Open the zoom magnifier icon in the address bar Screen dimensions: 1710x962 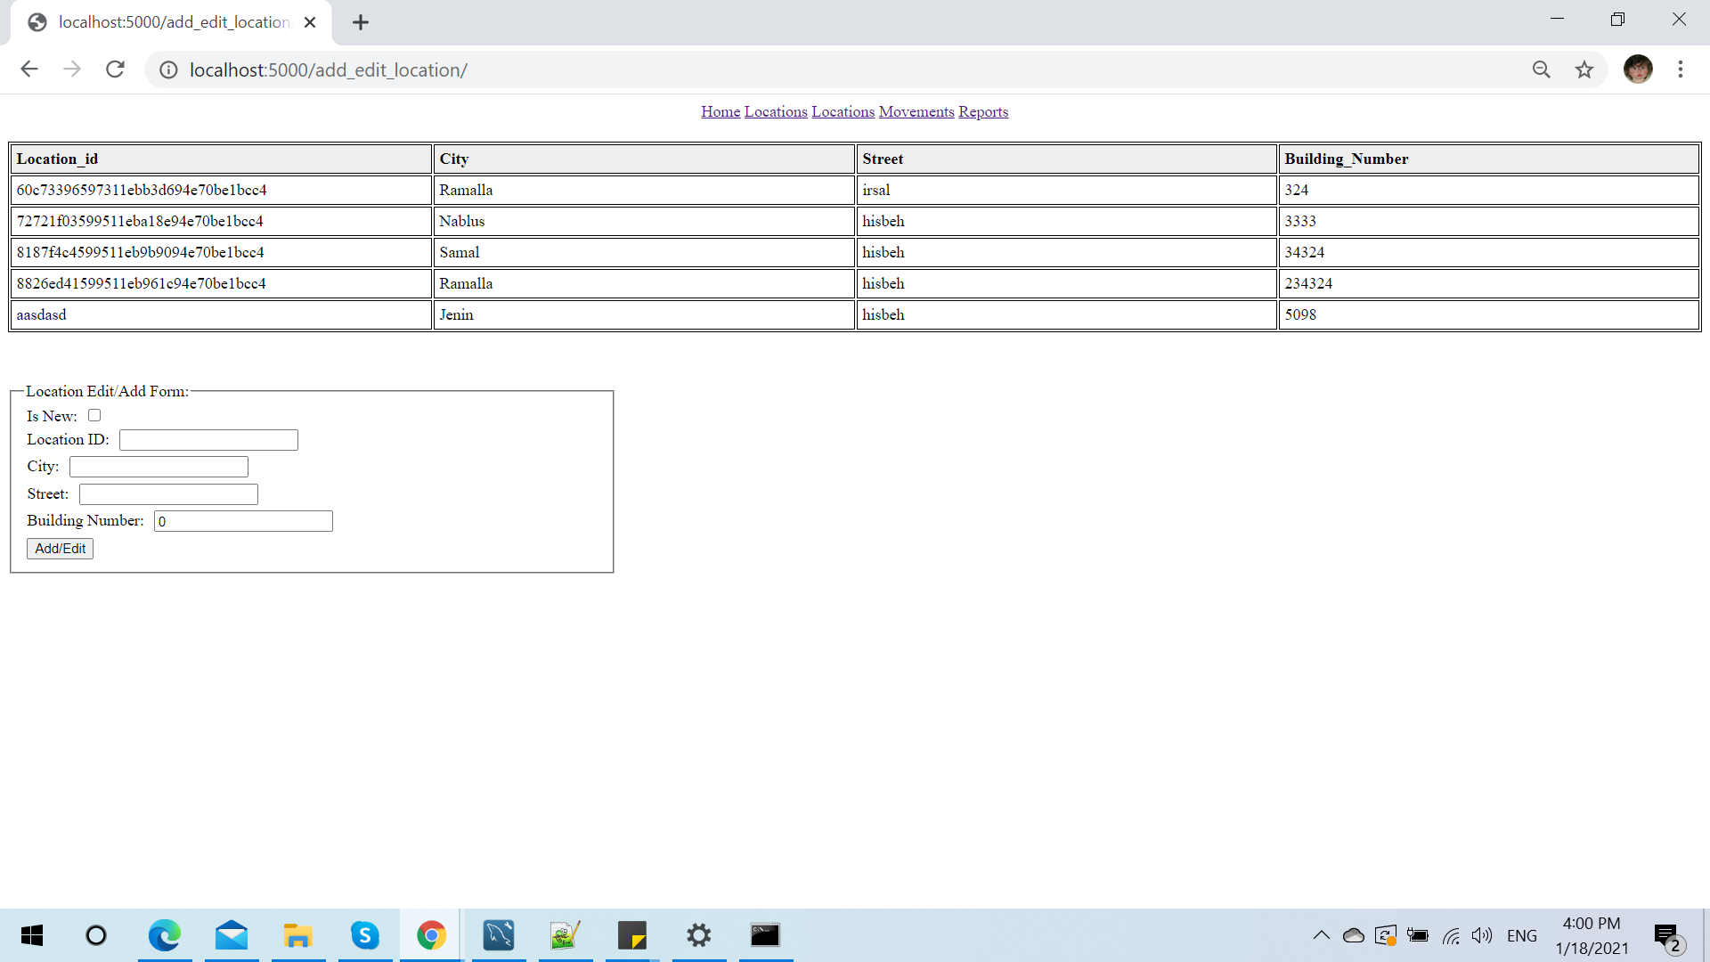[1541, 69]
